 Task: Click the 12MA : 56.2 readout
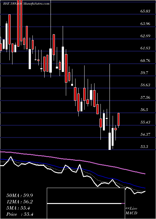[x=19, y=202]
